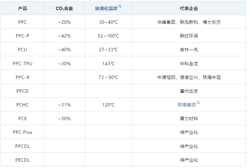Click the search icon beside 陕煤集团
This screenshot has width=249, height=168.
pos(198,103)
